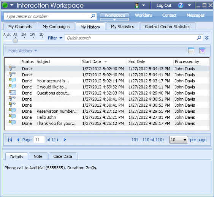The width and height of the screenshot is (214, 197).
Task: Click the Log Out button
Action: pos(164,5)
